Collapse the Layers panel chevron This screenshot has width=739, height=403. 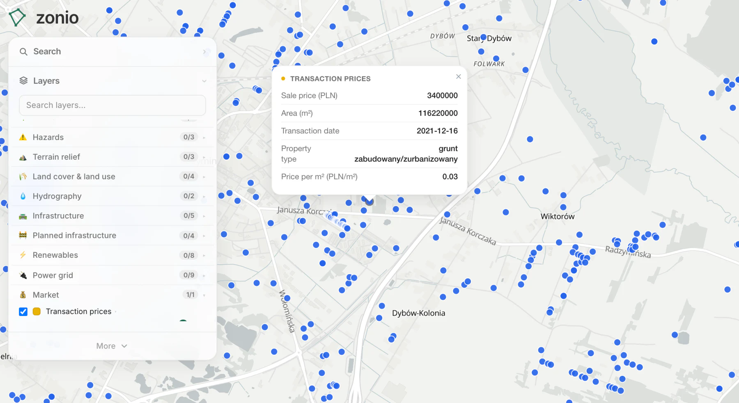(x=204, y=81)
